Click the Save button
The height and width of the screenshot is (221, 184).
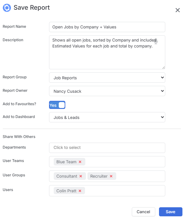tap(171, 212)
